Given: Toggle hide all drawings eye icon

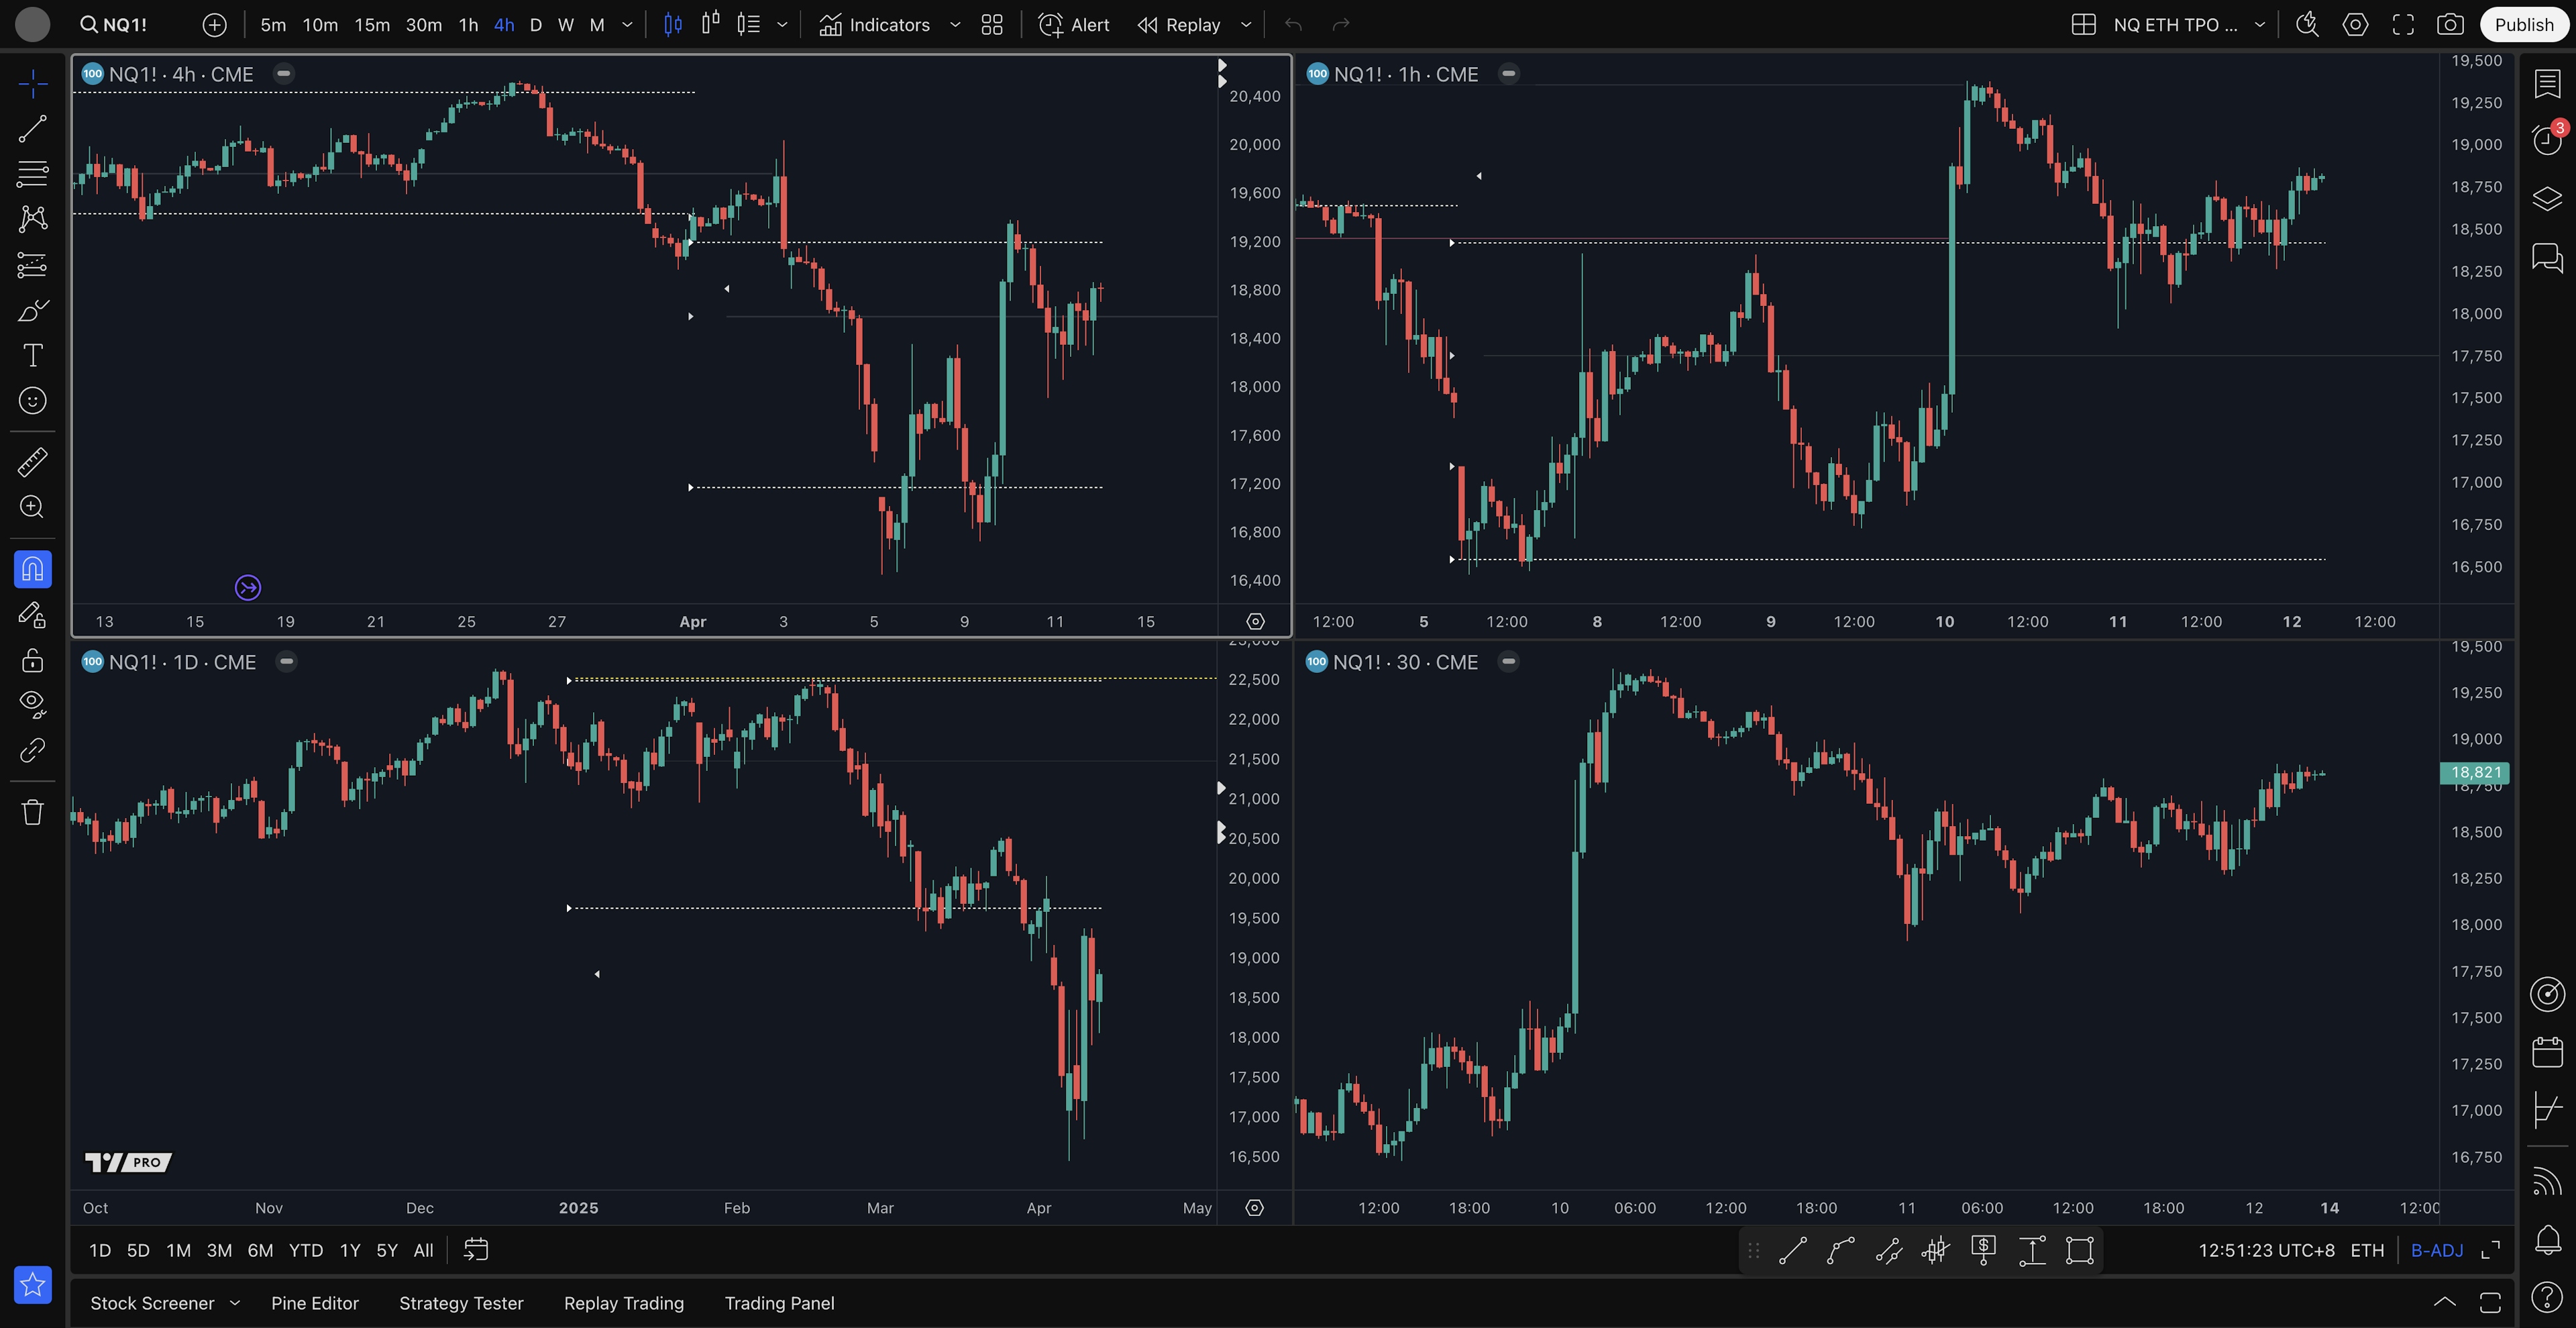Looking at the screenshot, I should (32, 704).
